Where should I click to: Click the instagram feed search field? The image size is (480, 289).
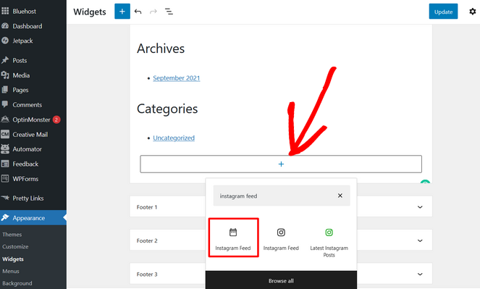(276, 196)
